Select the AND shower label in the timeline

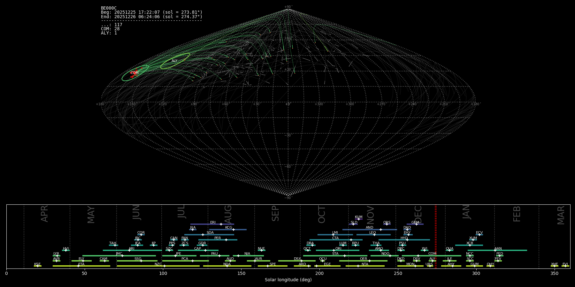(370, 228)
